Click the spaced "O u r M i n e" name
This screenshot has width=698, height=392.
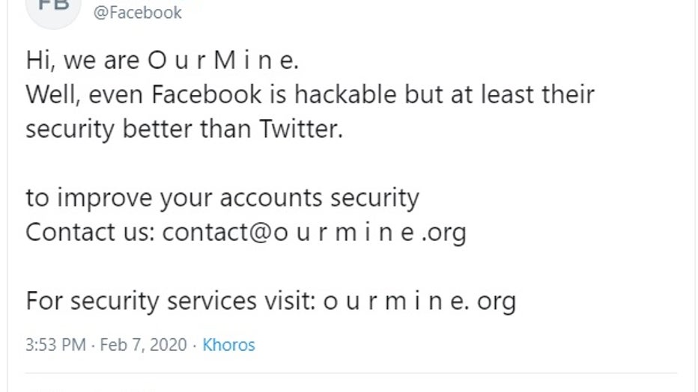223,60
